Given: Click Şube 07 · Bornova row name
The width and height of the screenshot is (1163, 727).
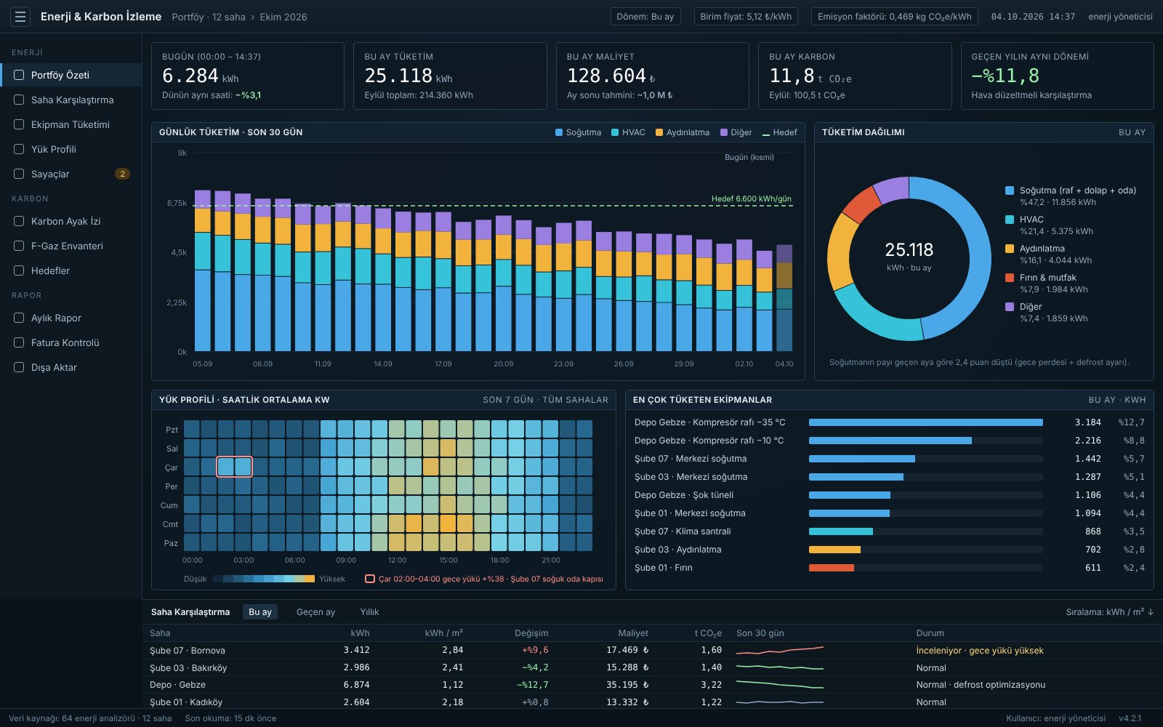Looking at the screenshot, I should click(188, 651).
